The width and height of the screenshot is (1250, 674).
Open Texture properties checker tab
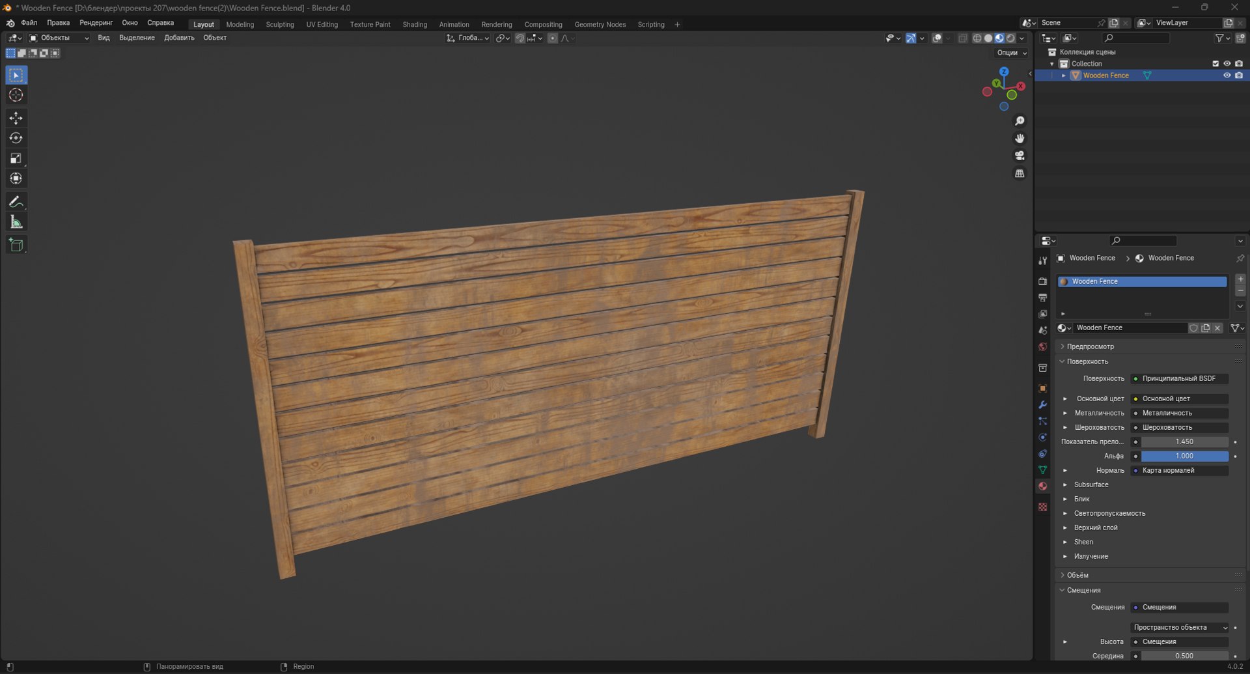(1042, 507)
